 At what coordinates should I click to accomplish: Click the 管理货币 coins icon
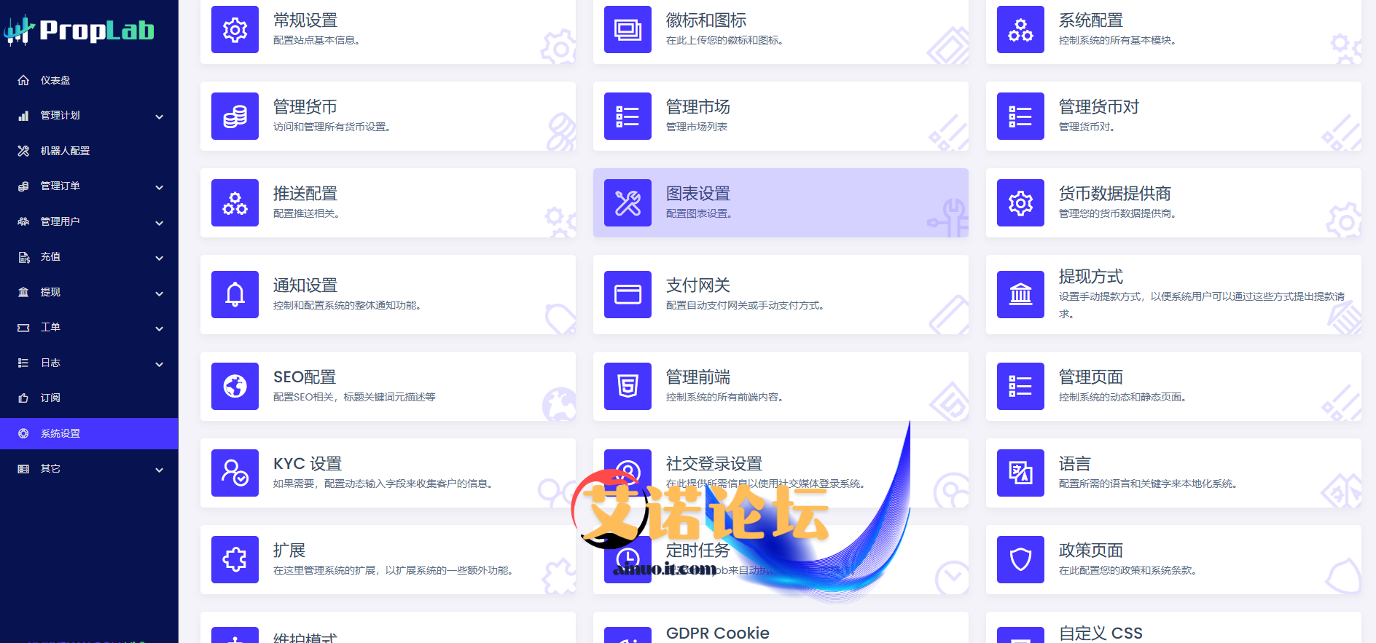click(x=235, y=117)
